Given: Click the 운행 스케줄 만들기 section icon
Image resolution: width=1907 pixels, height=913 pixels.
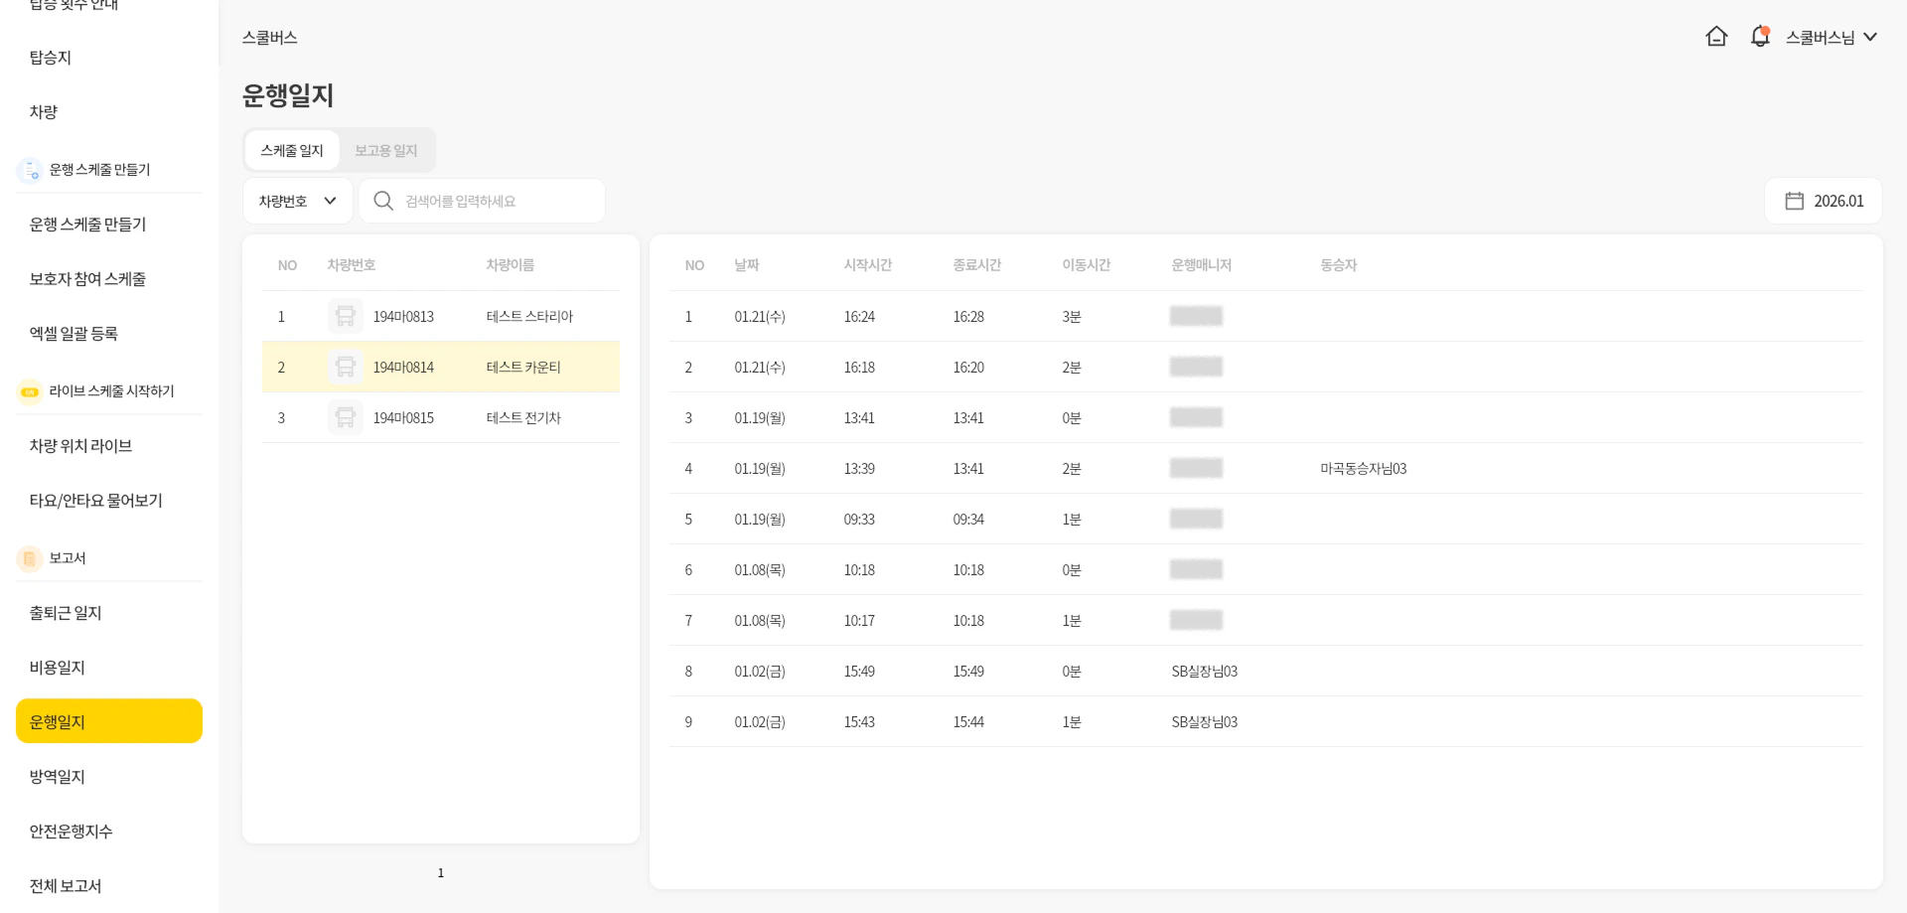Looking at the screenshot, I should [x=30, y=170].
